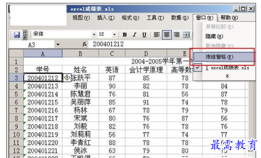Select row 12 header
The width and height of the screenshot is (261, 158).
16,151
